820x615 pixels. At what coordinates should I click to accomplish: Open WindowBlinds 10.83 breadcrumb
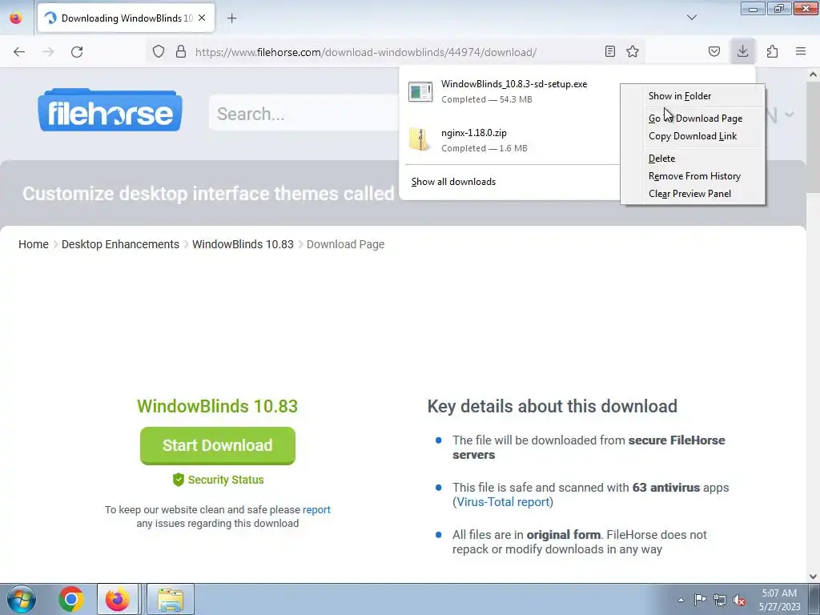[x=243, y=244]
